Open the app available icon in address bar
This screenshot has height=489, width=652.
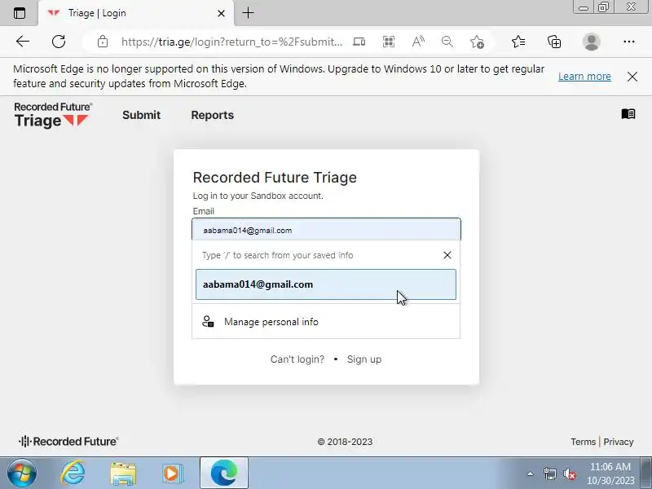(359, 42)
